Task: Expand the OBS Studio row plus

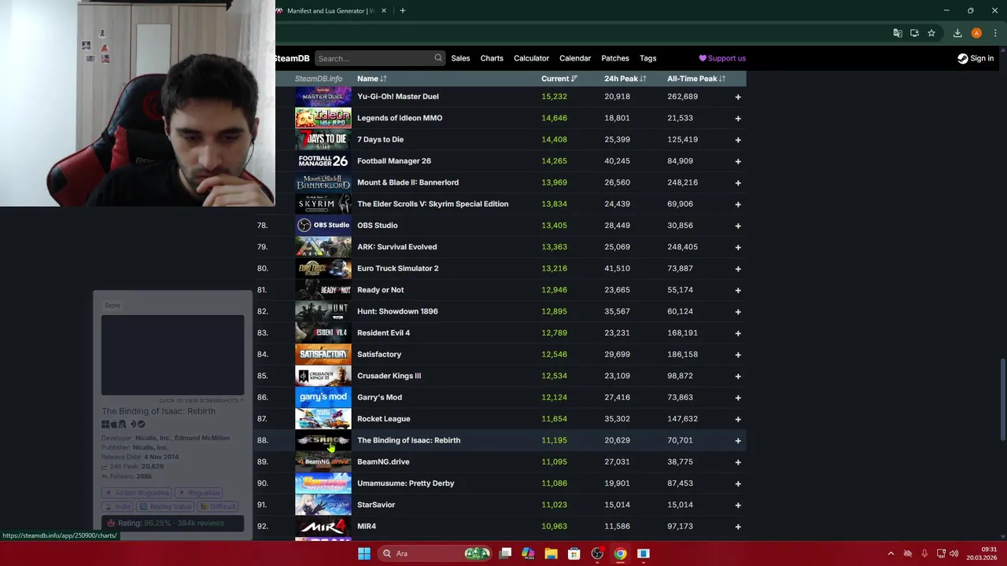Action: click(738, 226)
